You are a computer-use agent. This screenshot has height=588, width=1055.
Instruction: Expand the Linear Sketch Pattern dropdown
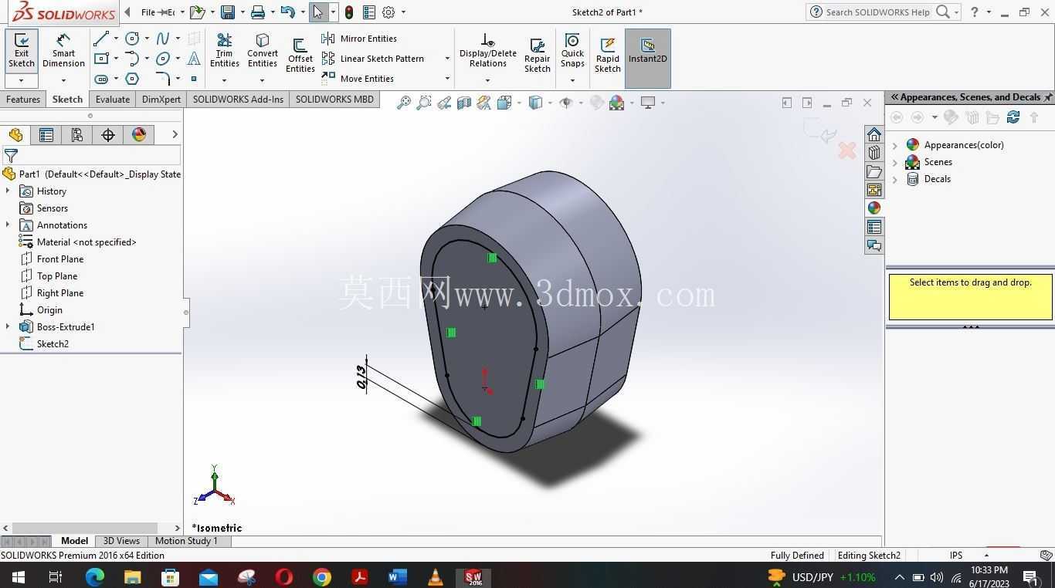pyautogui.click(x=446, y=59)
